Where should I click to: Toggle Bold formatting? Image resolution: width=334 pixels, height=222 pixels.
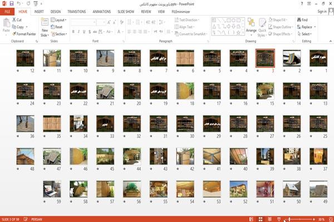tap(73, 32)
